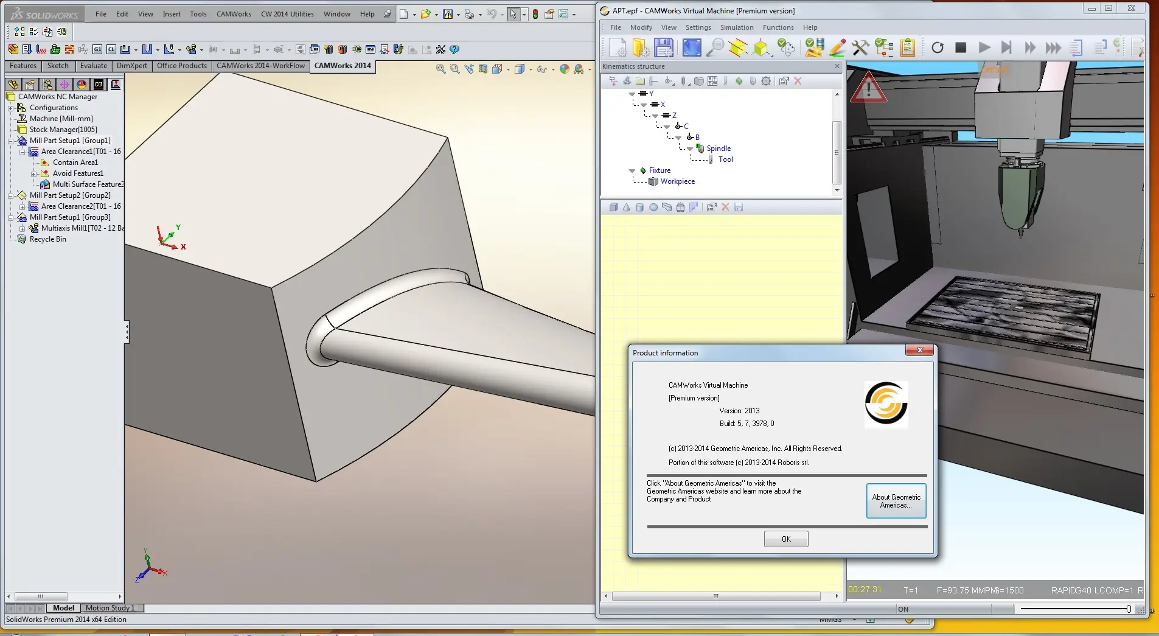Close the Kinematics structure panel
This screenshot has height=636, width=1159.
pos(837,66)
